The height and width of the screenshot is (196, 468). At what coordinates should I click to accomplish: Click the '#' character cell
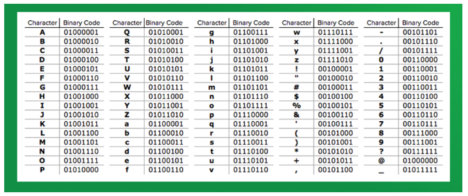pyautogui.click(x=296, y=87)
